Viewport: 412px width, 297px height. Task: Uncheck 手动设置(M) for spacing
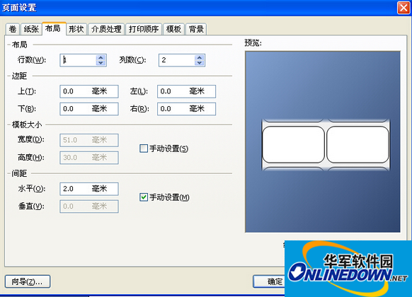[144, 197]
